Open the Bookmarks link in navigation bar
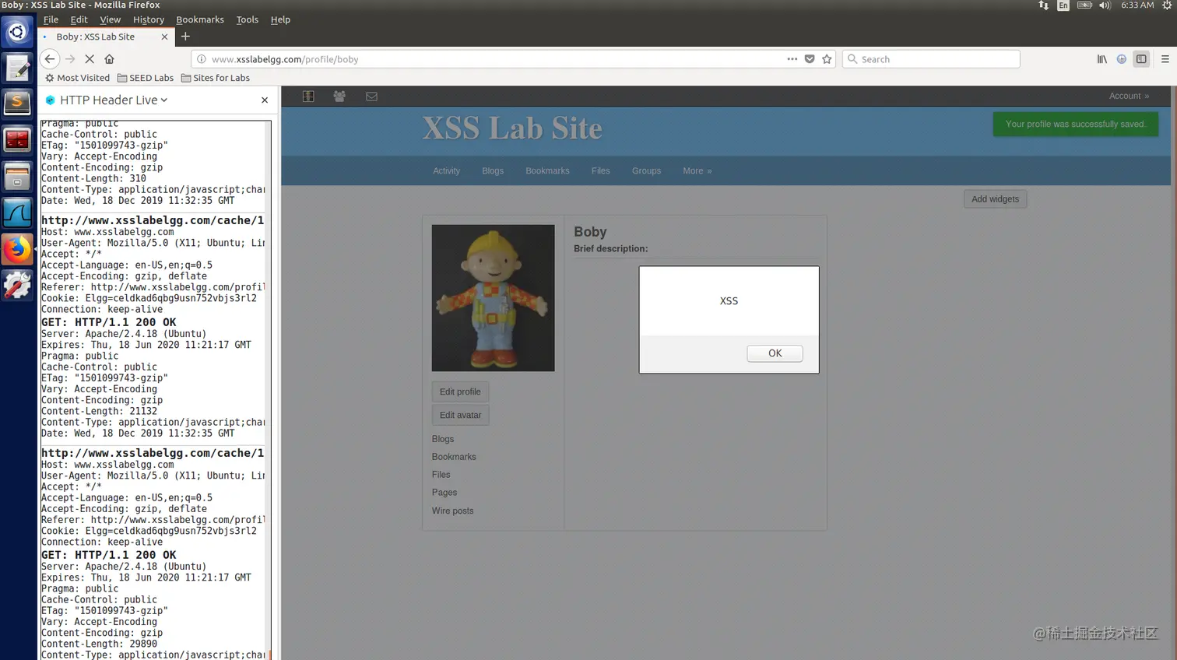The height and width of the screenshot is (660, 1177). pos(547,170)
